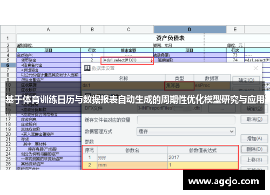Select the 流动负债: cell in column D
Screen dimensions: 270x195
190,55
